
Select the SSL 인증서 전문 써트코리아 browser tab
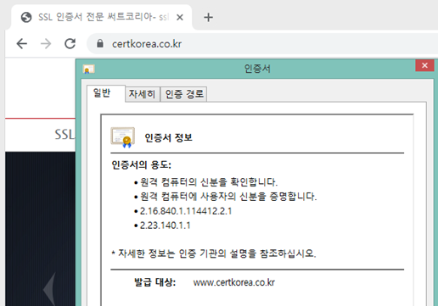click(101, 17)
